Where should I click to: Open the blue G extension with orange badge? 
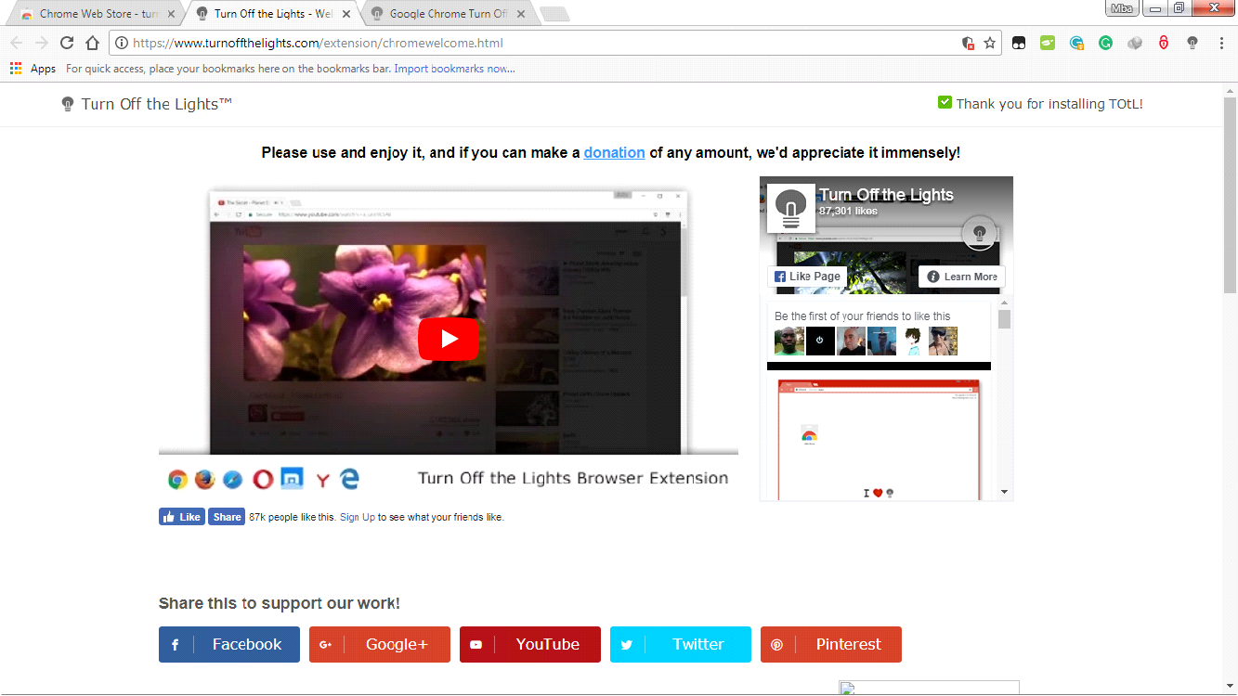point(1076,43)
